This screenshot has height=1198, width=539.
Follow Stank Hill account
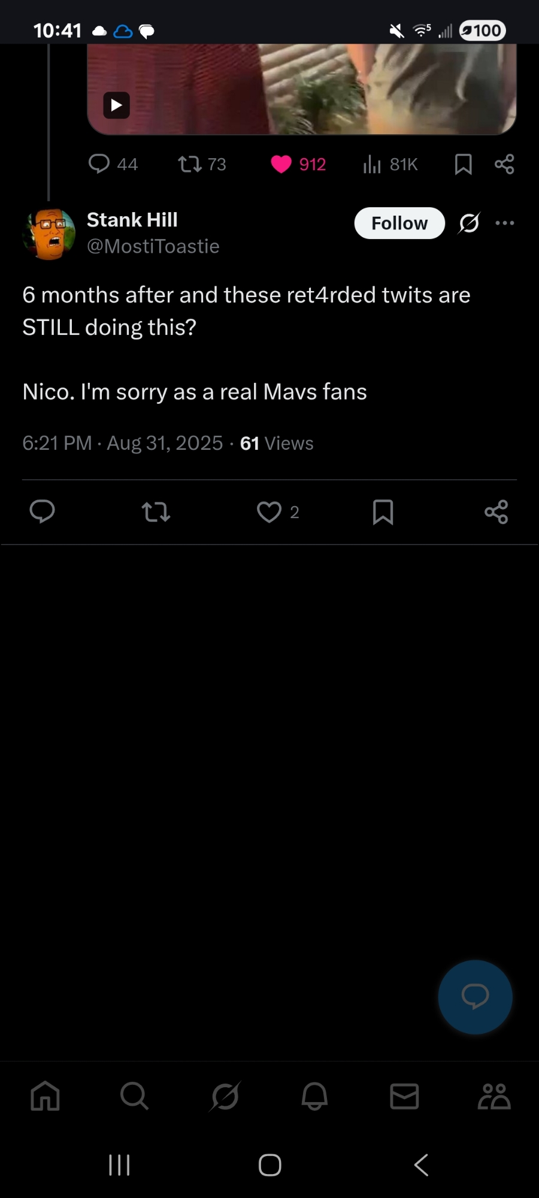[399, 223]
